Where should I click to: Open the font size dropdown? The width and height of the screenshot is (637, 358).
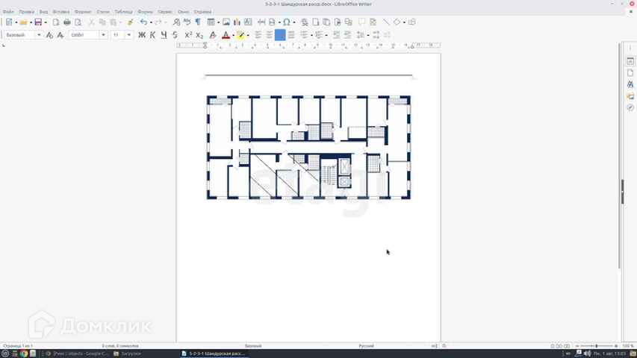(x=128, y=35)
